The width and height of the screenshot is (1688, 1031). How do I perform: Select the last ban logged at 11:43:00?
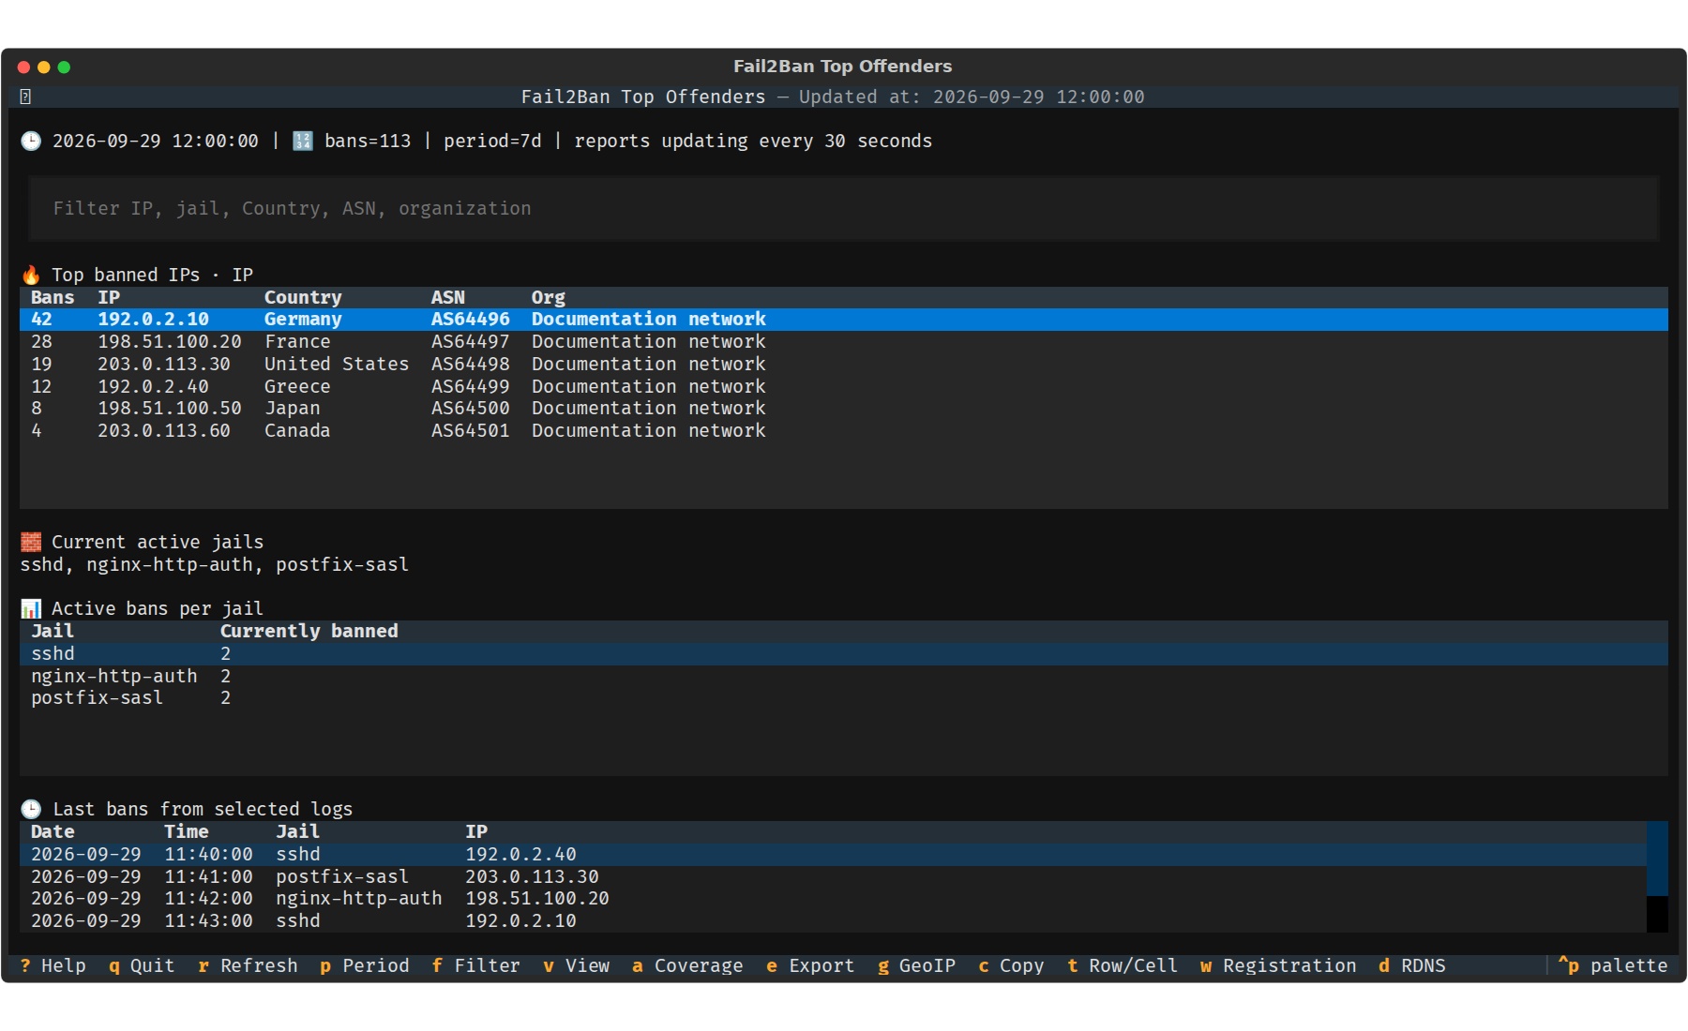(833, 921)
